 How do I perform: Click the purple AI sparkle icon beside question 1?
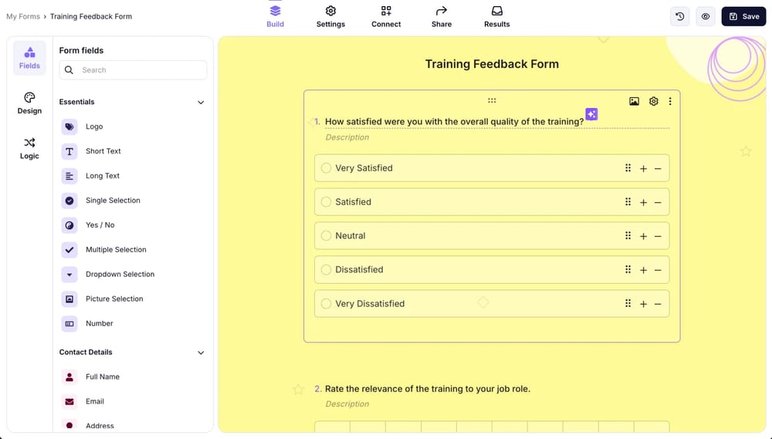(591, 114)
